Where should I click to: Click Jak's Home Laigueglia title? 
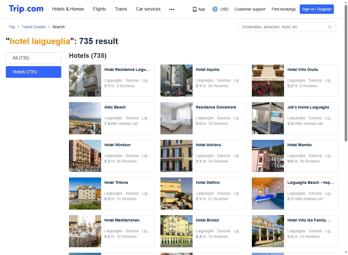coord(308,107)
